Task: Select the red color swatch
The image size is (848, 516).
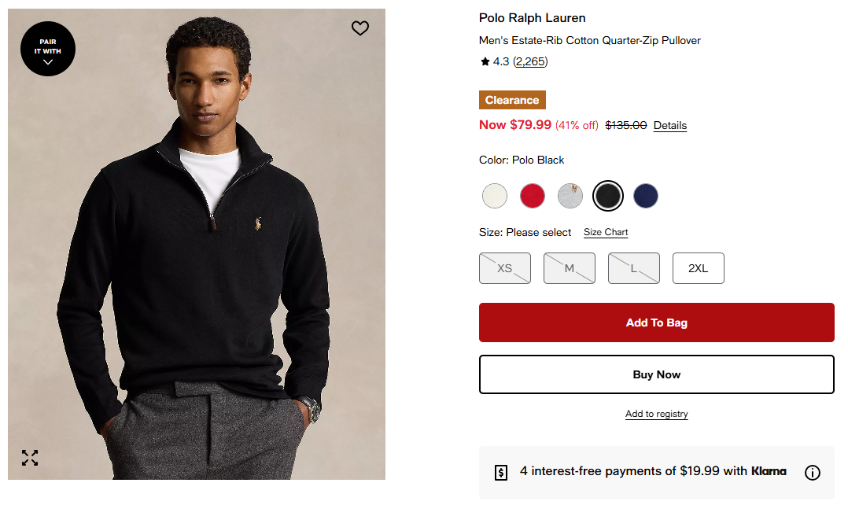Action: click(533, 196)
